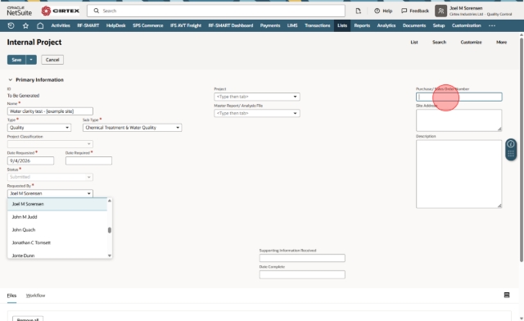Click the More link

pos(501,42)
